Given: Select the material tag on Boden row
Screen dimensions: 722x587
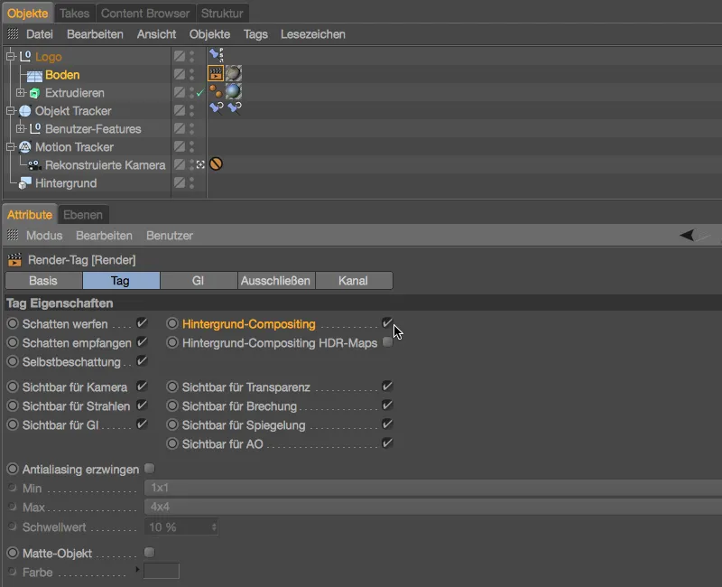Looking at the screenshot, I should tap(234, 74).
